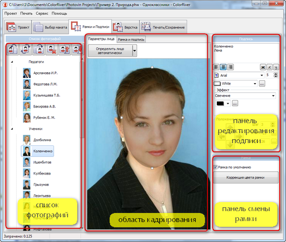Adjust the font size spinner
286x242 pixels.
[x=276, y=75]
